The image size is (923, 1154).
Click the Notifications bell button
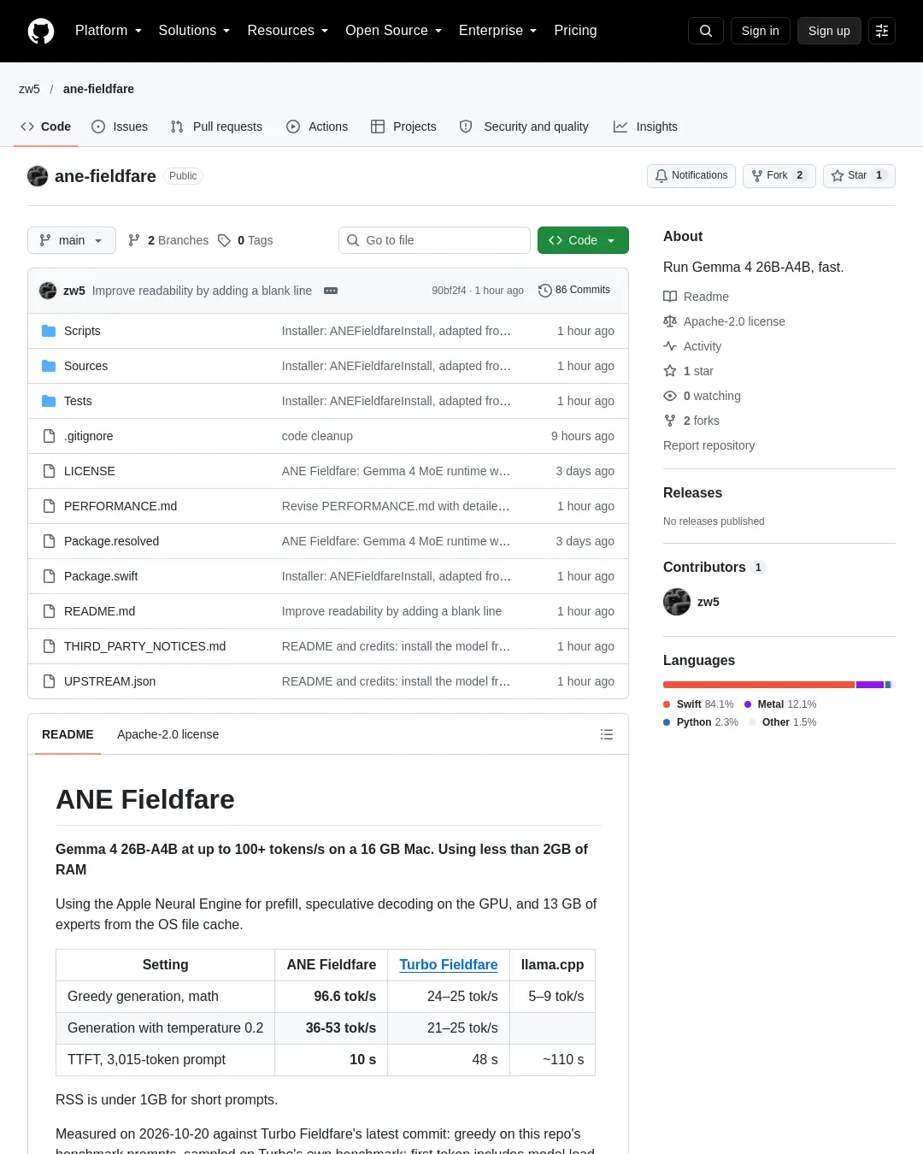point(691,175)
